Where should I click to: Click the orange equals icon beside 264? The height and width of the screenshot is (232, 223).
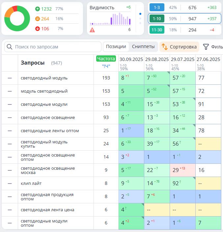point(37,19)
